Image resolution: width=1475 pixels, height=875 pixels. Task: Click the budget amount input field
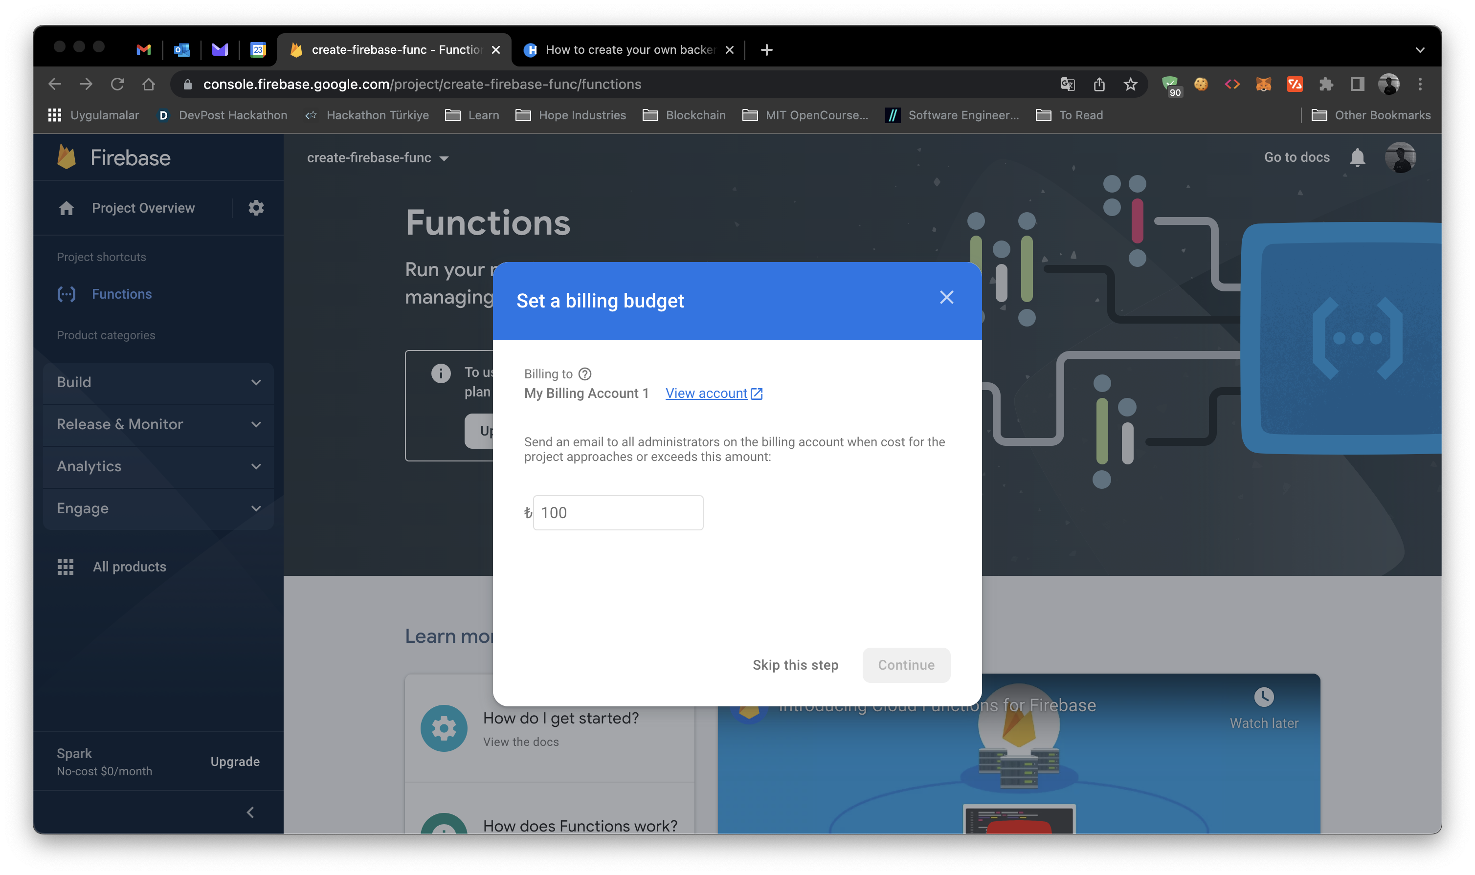[x=618, y=512]
